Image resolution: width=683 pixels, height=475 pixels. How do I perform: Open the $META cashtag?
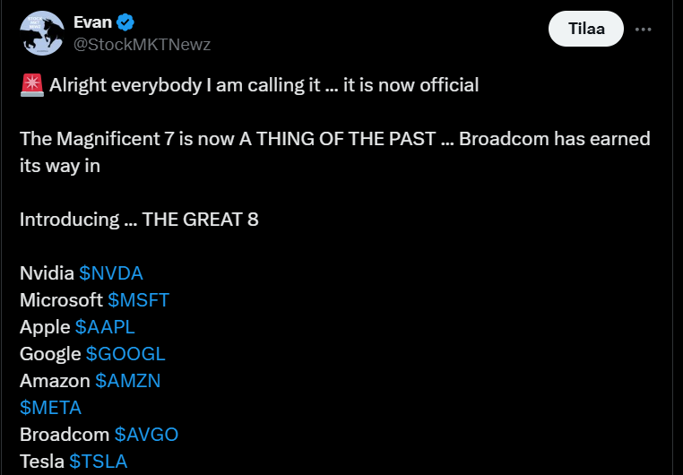(50, 408)
